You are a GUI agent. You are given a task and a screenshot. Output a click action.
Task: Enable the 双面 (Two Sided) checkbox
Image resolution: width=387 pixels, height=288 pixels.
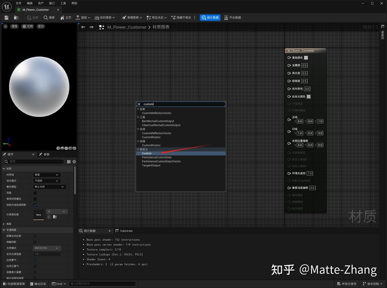point(35,193)
